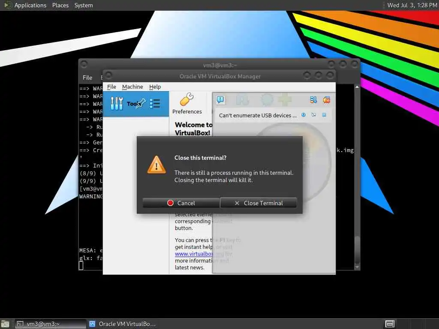This screenshot has width=439, height=329.
Task: Open the Applications menu in the top panel
Action: pyautogui.click(x=30, y=5)
